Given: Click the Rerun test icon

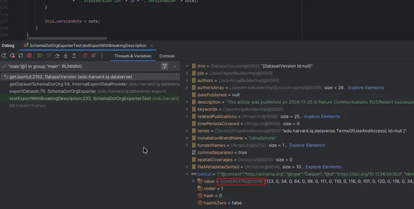Looking at the screenshot, I should [5, 56].
